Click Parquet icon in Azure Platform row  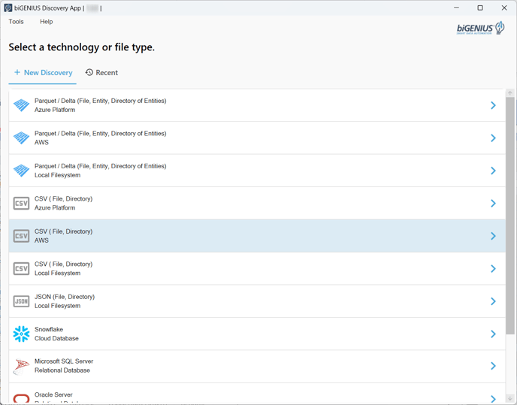click(22, 105)
